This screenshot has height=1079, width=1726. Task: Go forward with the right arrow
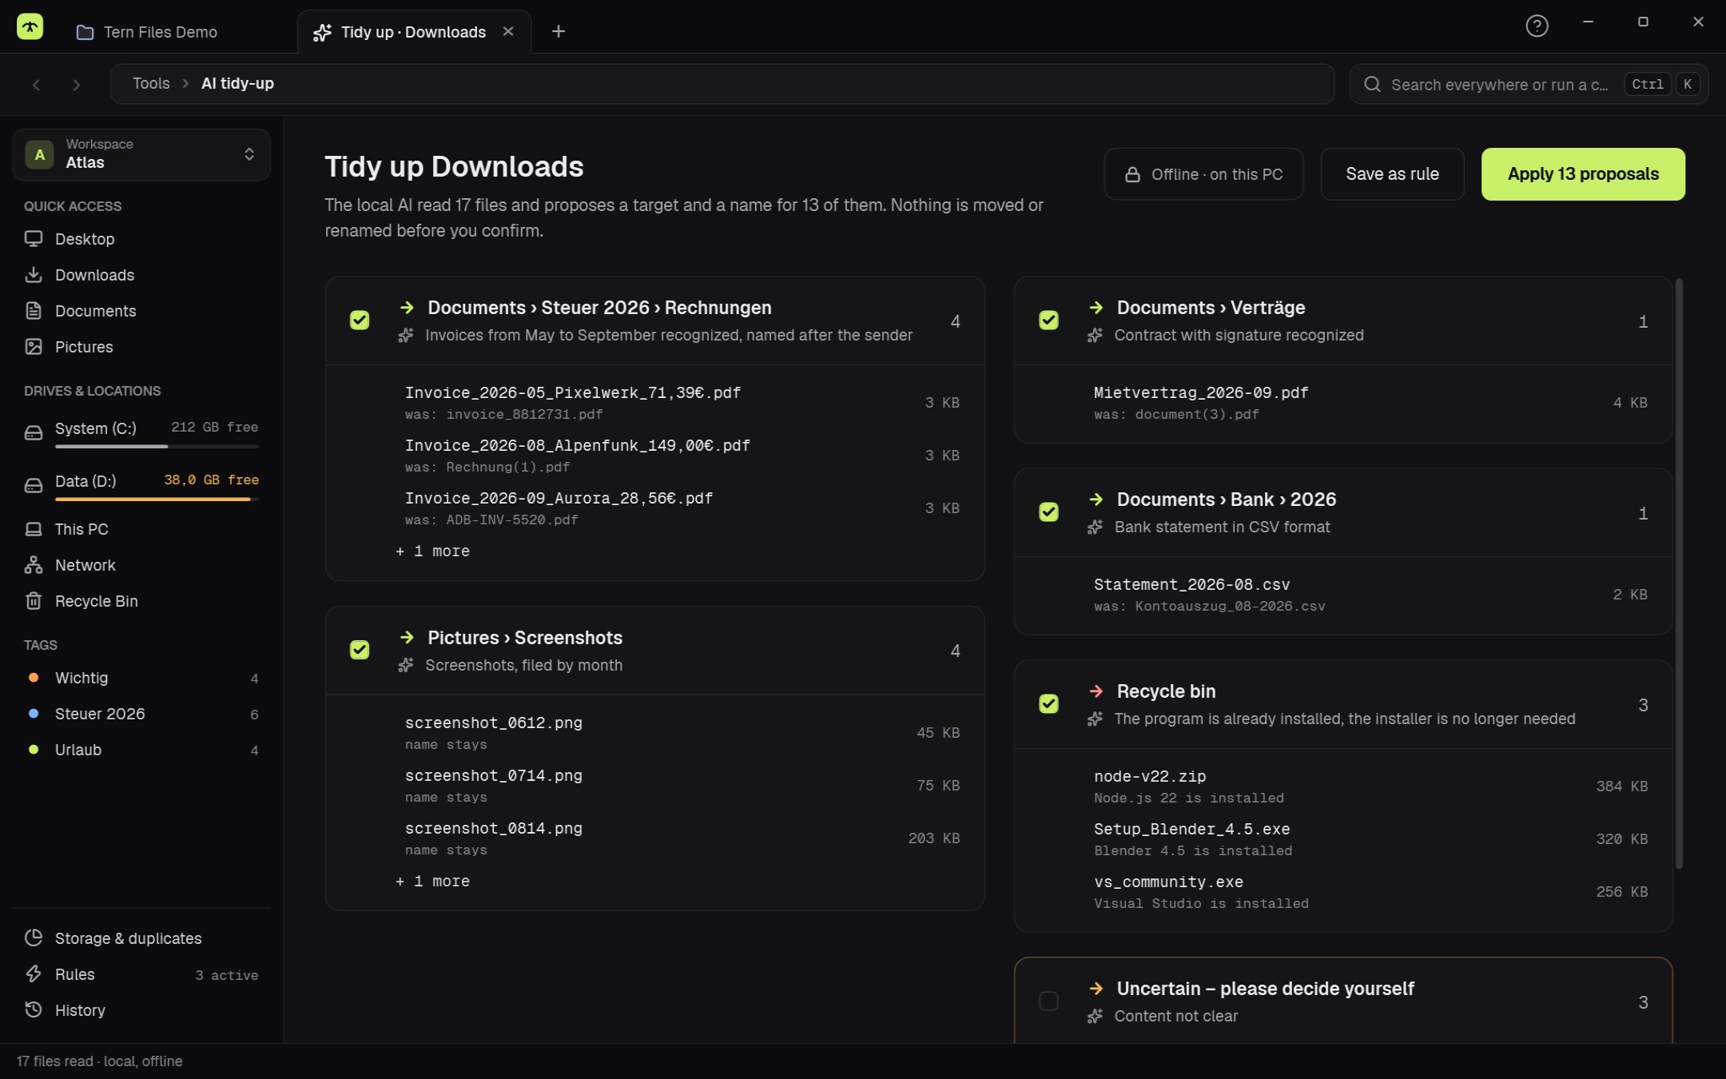click(76, 85)
